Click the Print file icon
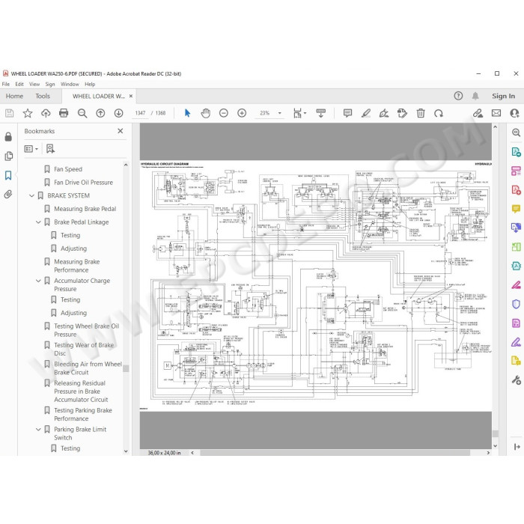524x524 pixels. pyautogui.click(x=64, y=113)
